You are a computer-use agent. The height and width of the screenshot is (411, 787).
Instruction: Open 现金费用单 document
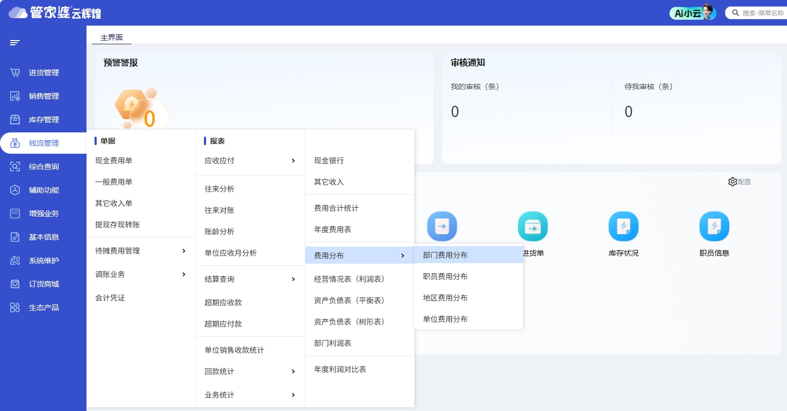pos(114,161)
